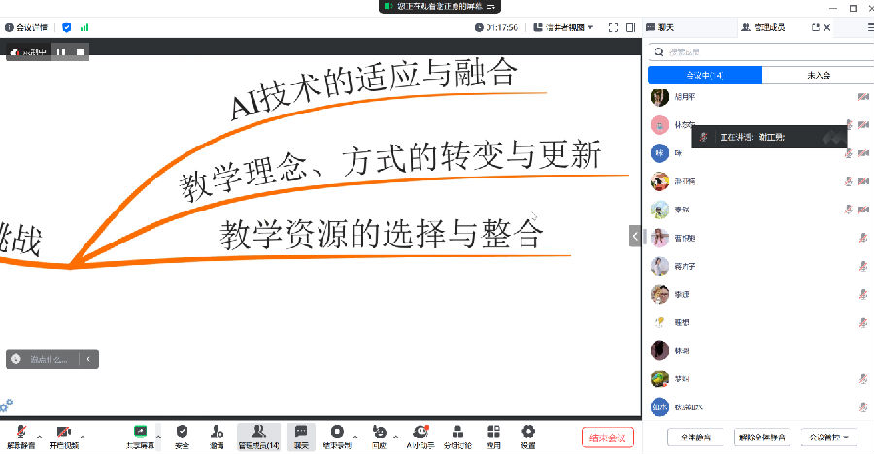
Task: Collapse the side panel using arrow handle
Action: [634, 235]
